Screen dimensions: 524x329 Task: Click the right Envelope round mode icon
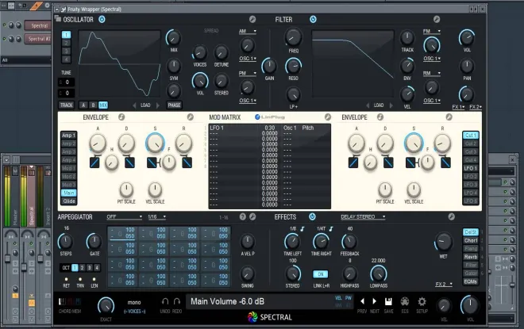click(x=380, y=117)
